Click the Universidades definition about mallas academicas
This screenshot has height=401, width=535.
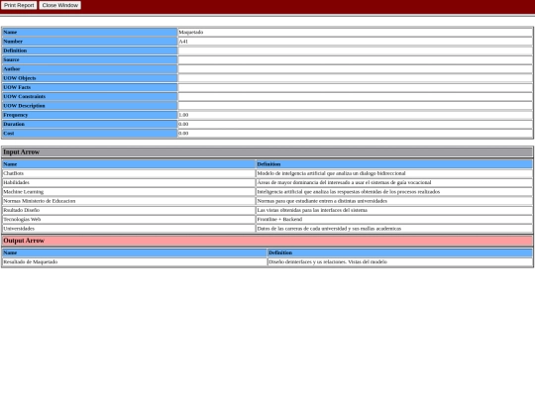[329, 229]
